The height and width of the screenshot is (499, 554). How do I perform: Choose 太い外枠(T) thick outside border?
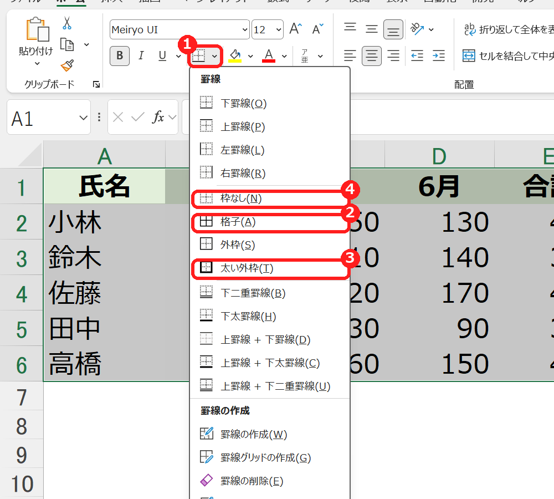[270, 268]
